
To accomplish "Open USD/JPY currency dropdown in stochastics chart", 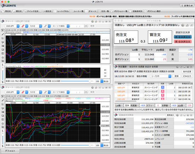I will tap(12, 26).
